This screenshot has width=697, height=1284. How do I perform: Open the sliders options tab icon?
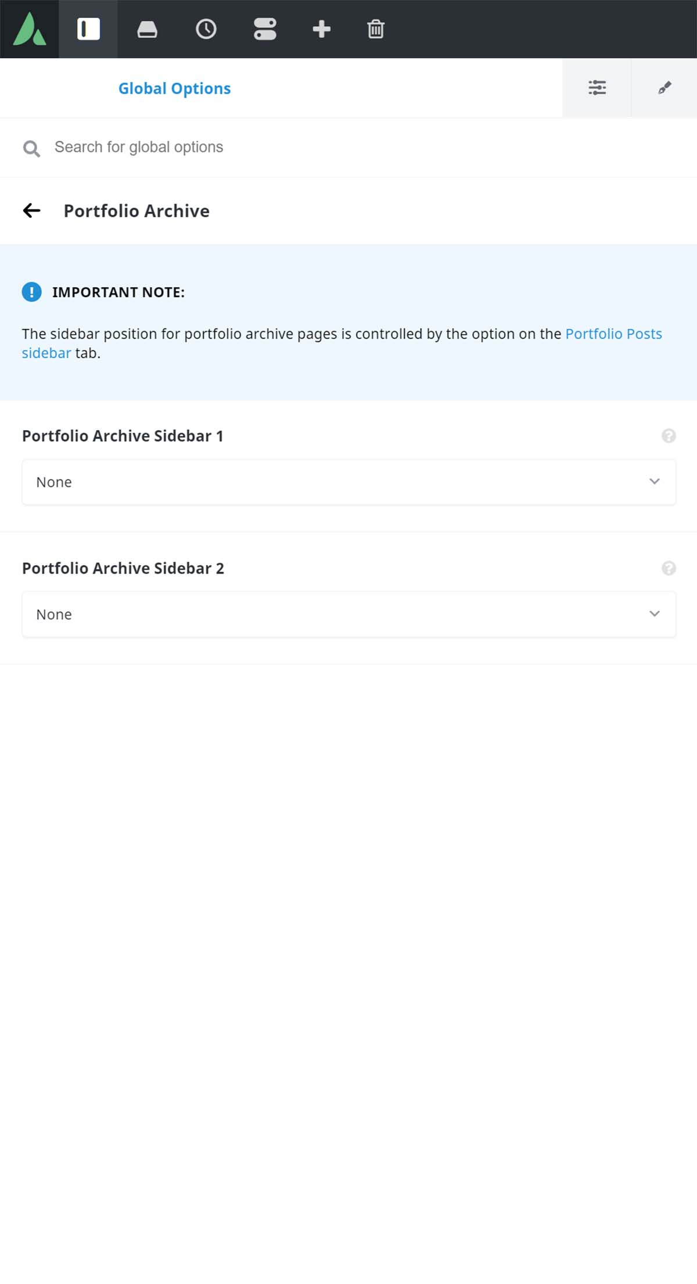point(597,88)
